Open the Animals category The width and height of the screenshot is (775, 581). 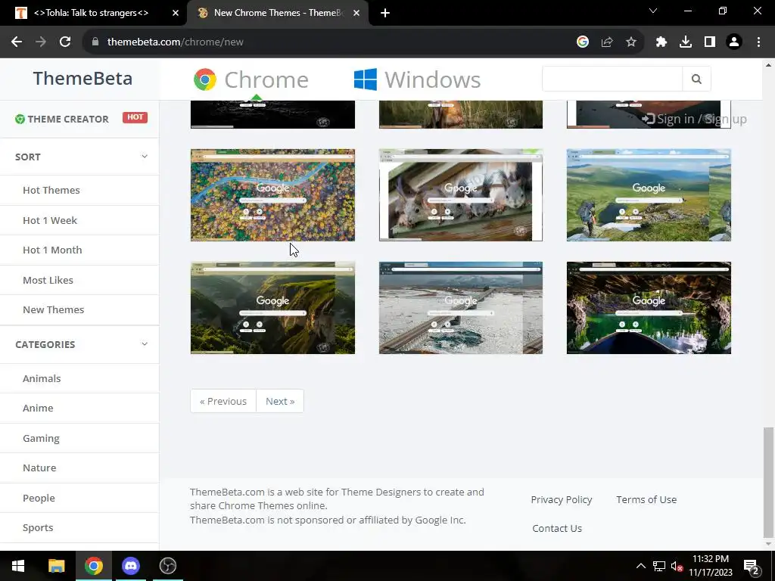pos(42,378)
